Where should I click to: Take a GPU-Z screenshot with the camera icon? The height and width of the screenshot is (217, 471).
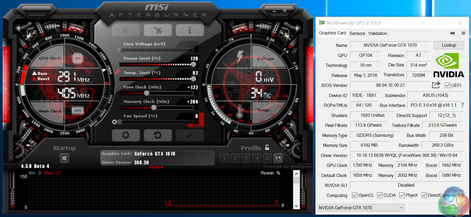(x=453, y=33)
